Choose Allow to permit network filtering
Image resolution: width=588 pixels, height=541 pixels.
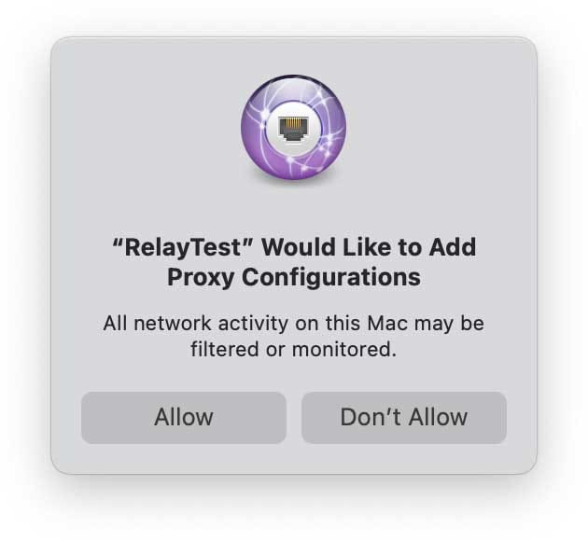point(184,417)
